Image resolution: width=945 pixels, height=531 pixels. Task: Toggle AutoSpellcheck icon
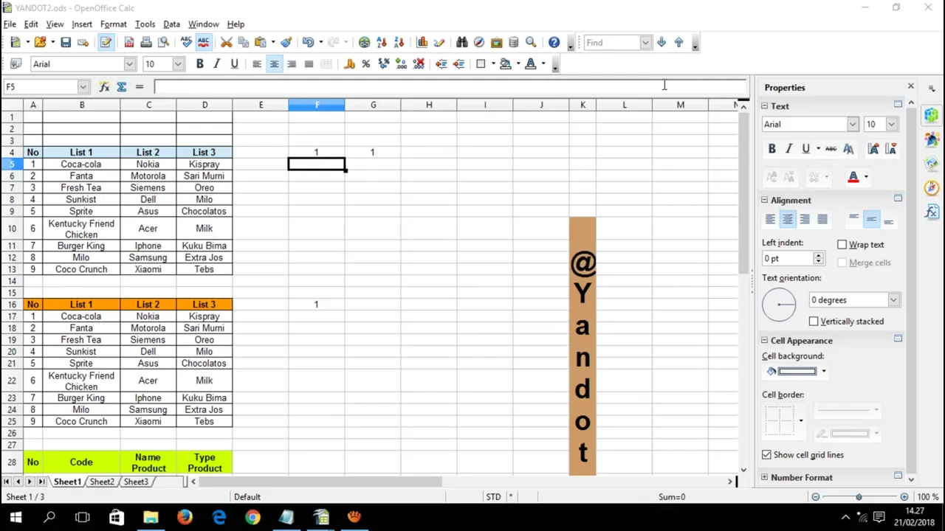point(204,43)
